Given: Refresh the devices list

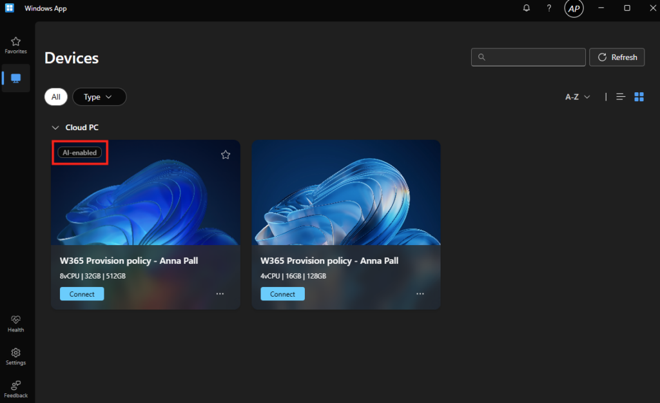Looking at the screenshot, I should pyautogui.click(x=617, y=57).
